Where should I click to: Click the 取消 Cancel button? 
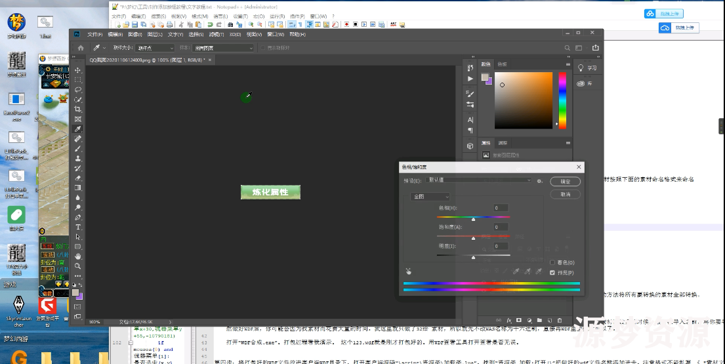tap(565, 195)
